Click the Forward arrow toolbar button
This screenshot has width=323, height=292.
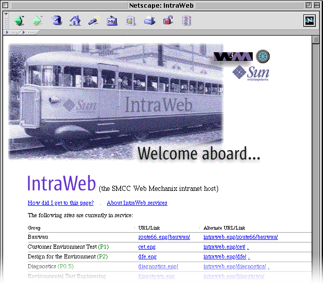[38, 21]
